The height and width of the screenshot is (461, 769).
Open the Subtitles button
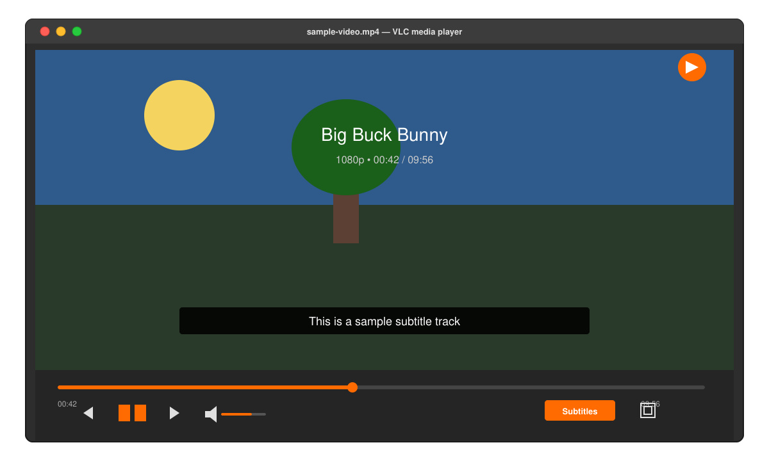(x=580, y=411)
